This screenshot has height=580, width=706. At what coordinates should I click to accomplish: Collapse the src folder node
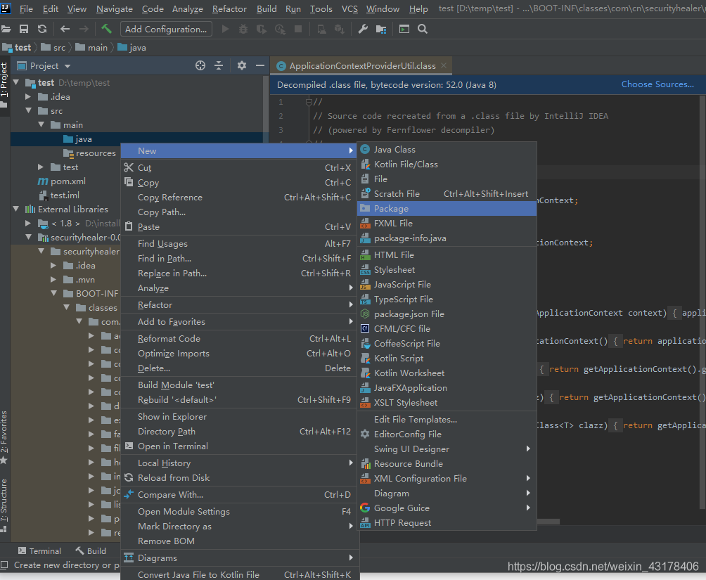28,111
